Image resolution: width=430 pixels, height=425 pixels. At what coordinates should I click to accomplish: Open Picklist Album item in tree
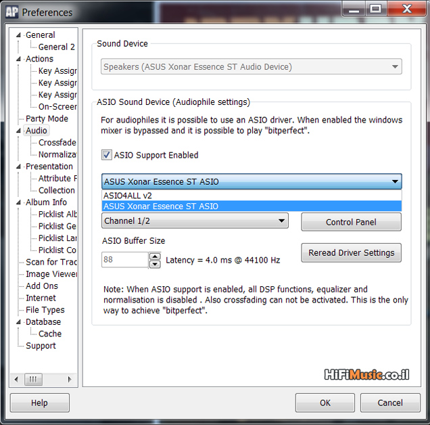pos(57,214)
